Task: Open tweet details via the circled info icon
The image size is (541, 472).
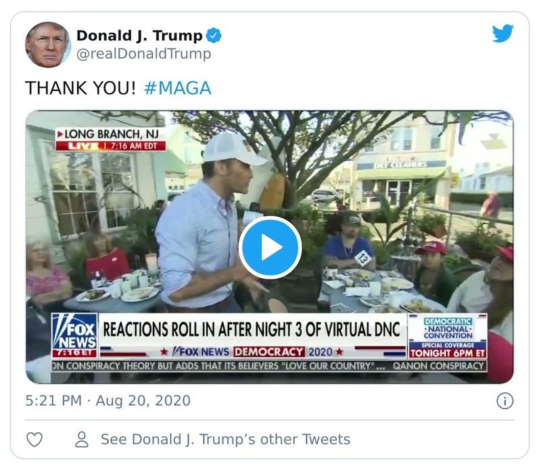Action: click(x=504, y=402)
